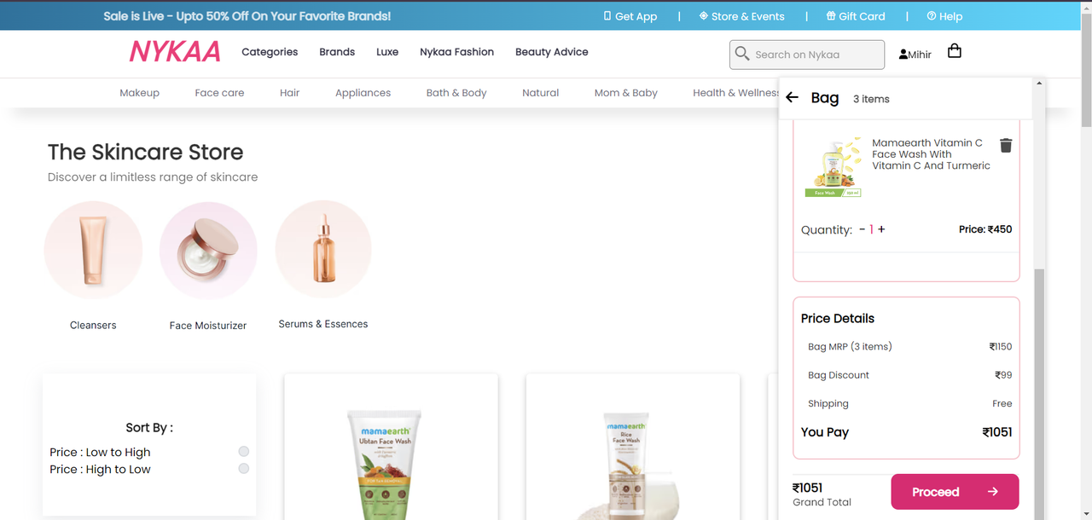This screenshot has width=1092, height=520.
Task: Click the Price: ₹450 text
Action: click(x=985, y=229)
